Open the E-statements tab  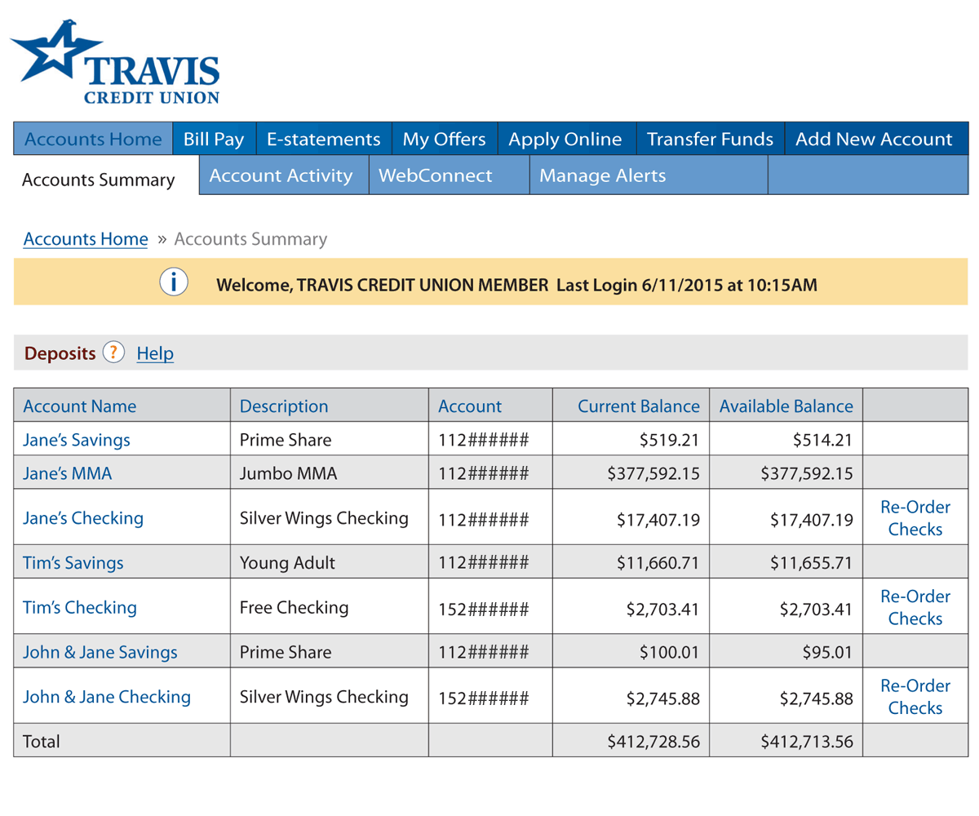pos(323,140)
